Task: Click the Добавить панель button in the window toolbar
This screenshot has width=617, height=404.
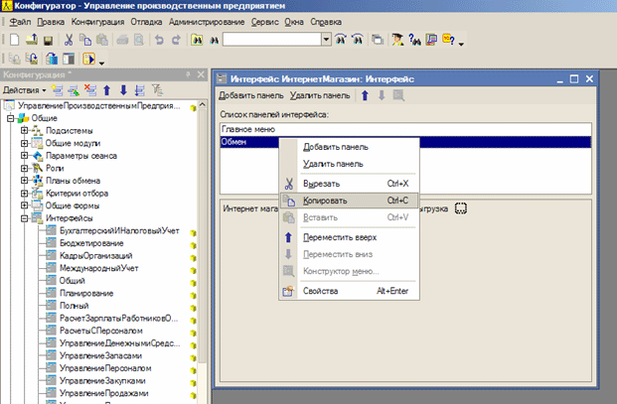Action: point(251,95)
